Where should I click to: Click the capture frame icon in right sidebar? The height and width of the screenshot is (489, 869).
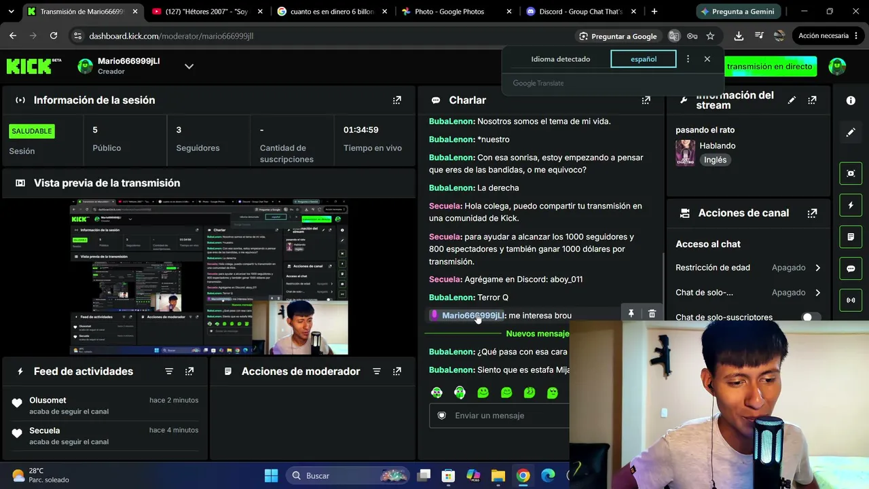pyautogui.click(x=851, y=173)
